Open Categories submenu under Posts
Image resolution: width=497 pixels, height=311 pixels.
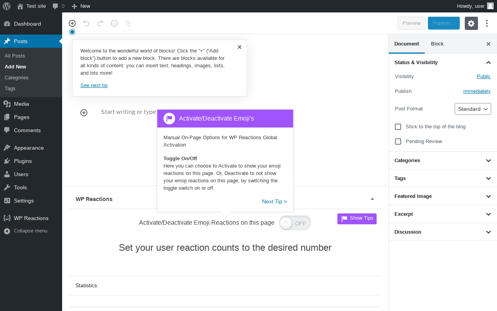pos(17,78)
